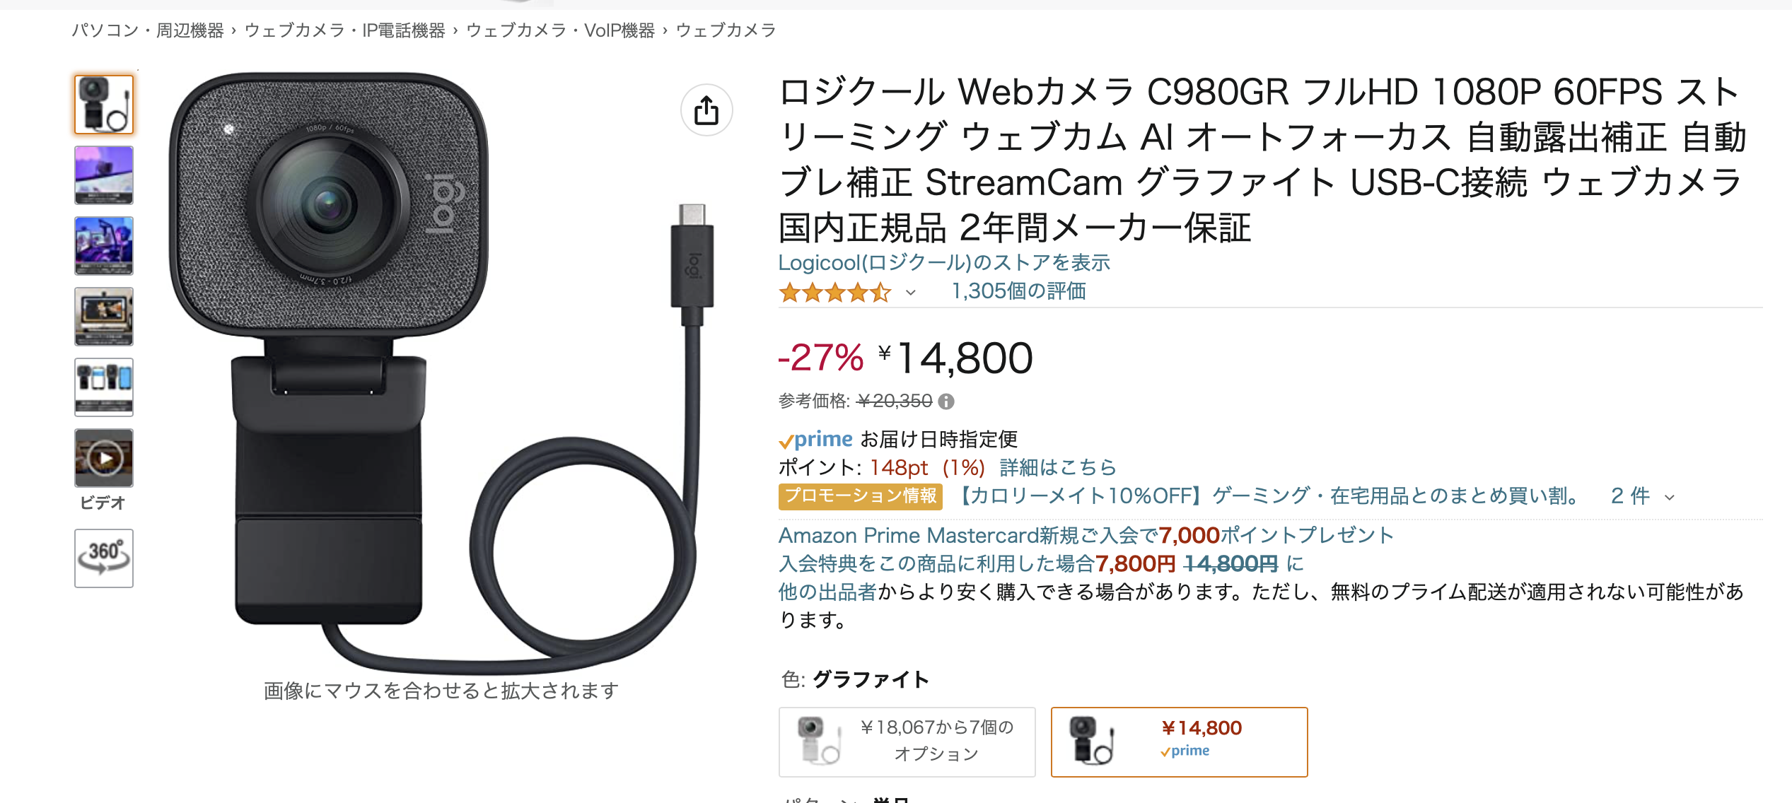Choose the graphite ¥14,800 color option
The height and width of the screenshot is (803, 1792).
(1179, 742)
